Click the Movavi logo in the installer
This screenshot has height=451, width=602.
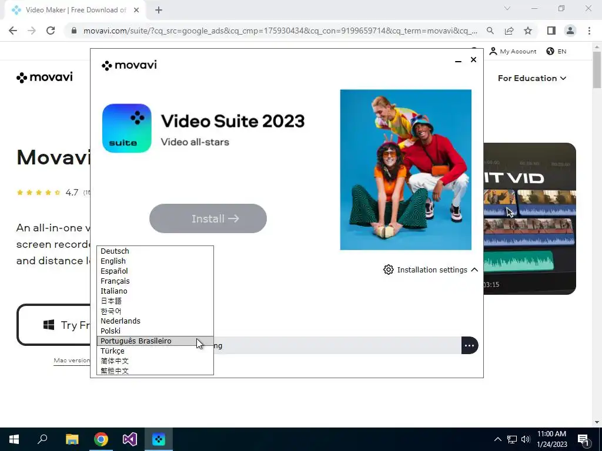[x=129, y=65]
